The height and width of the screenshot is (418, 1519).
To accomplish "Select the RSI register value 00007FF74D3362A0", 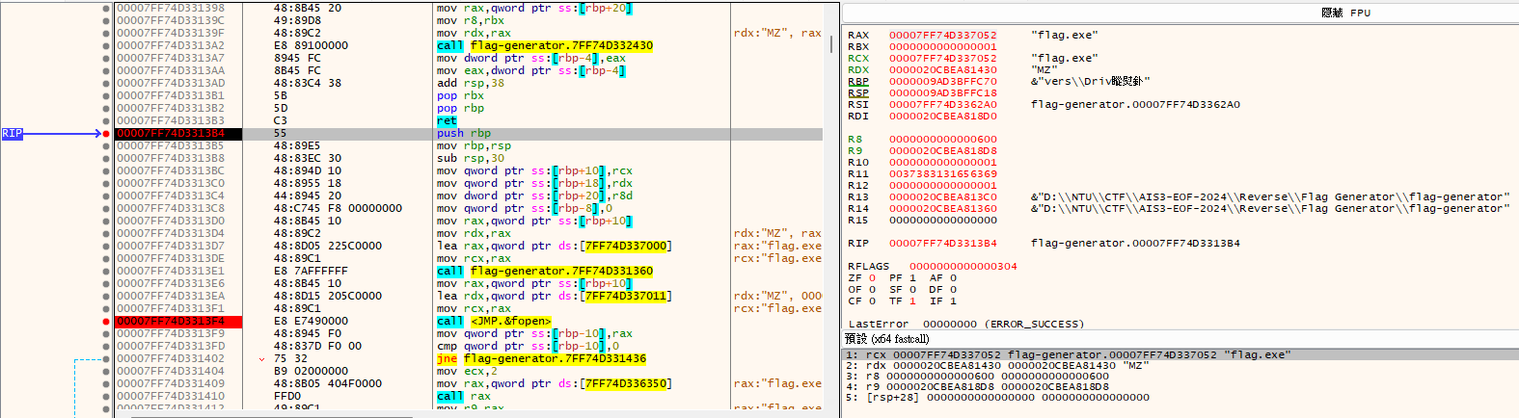I will 943,105.
